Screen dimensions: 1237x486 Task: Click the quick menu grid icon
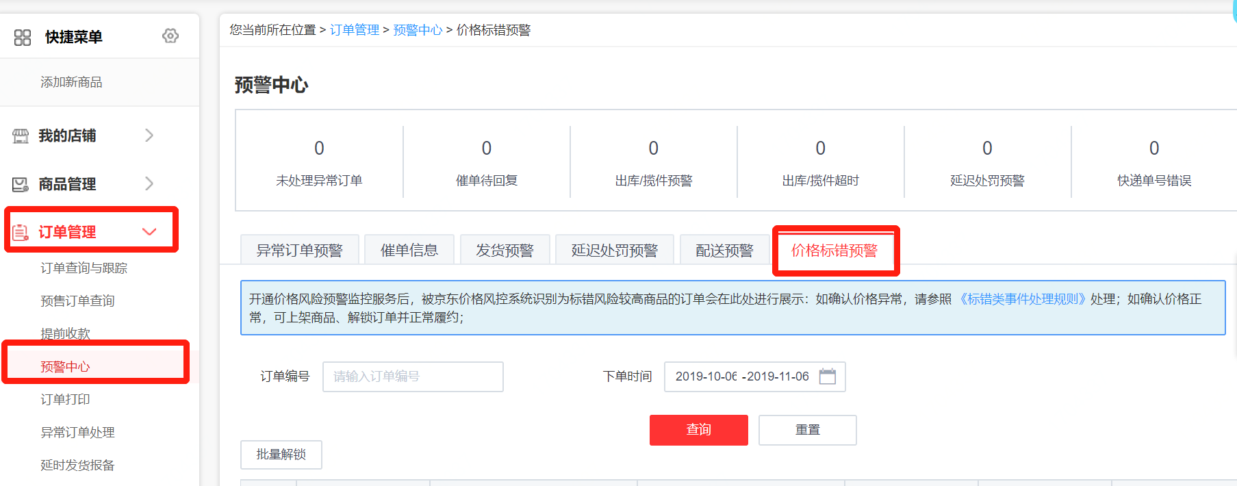[23, 37]
